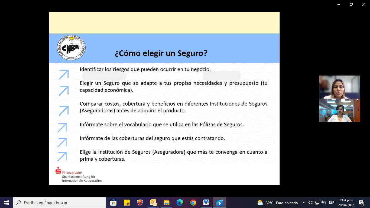Launch Google Chrome from the taskbar

193,203
